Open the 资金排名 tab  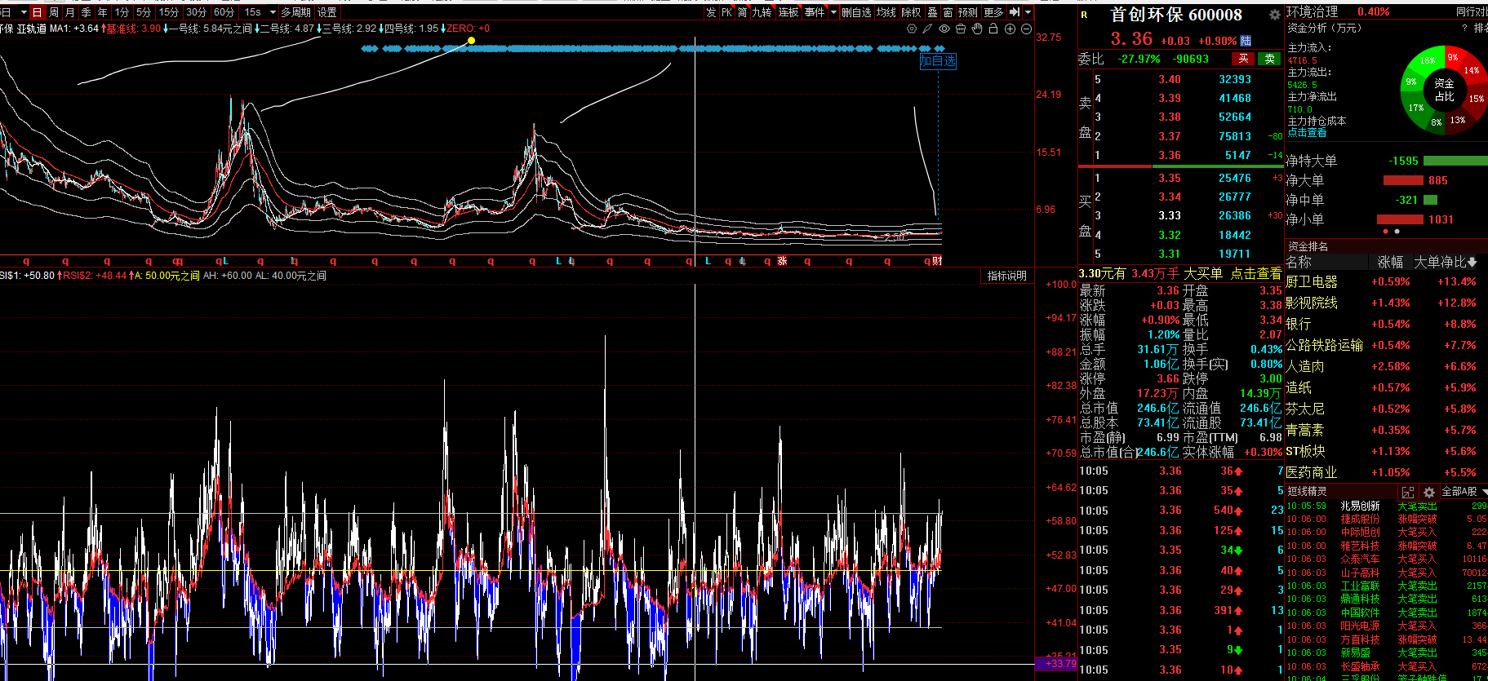tap(1308, 246)
